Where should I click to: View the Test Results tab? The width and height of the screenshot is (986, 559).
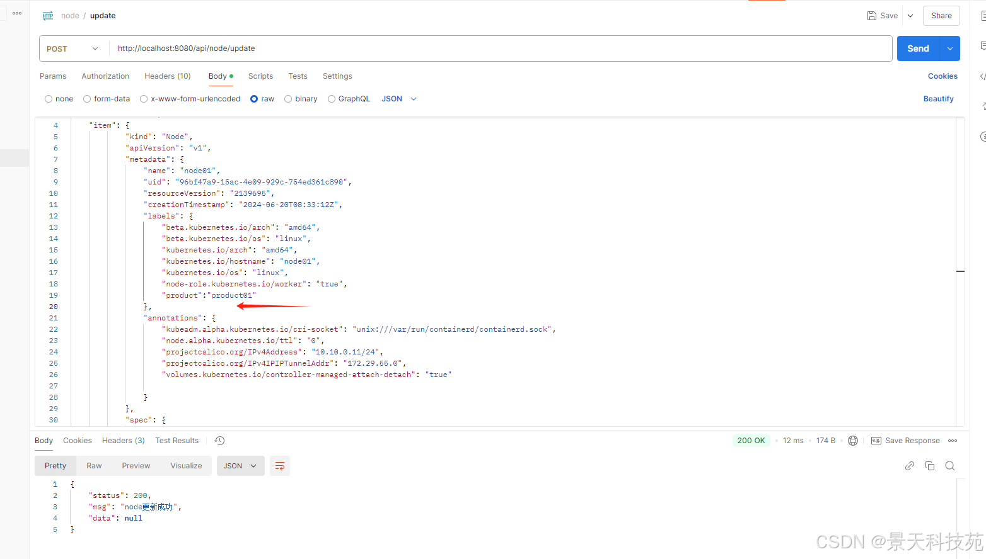pos(177,441)
